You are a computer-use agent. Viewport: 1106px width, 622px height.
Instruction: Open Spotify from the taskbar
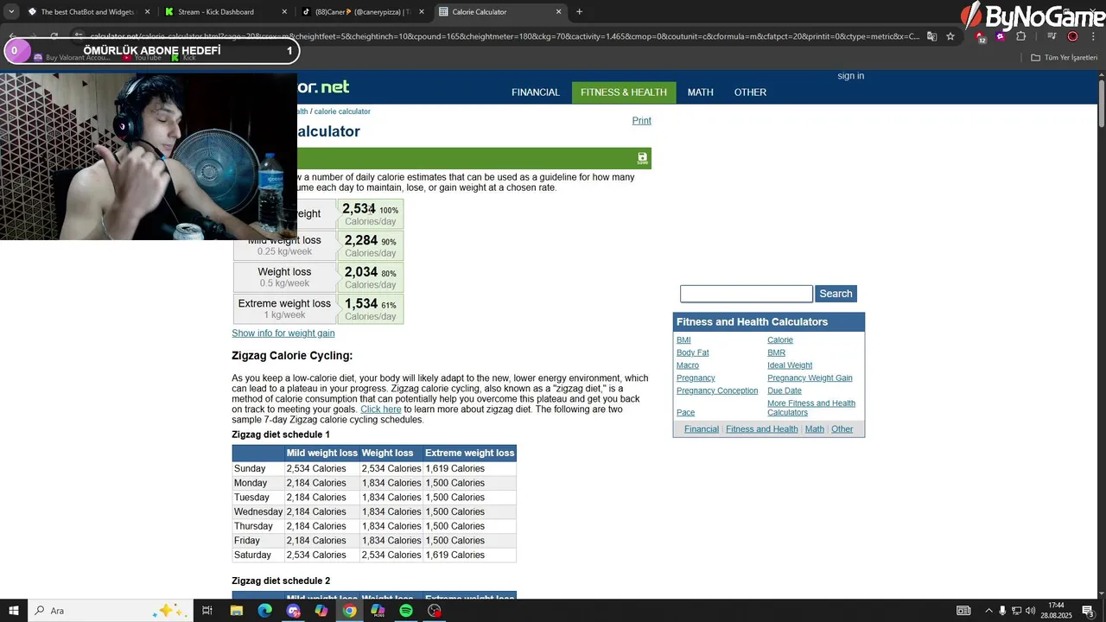pyautogui.click(x=406, y=611)
